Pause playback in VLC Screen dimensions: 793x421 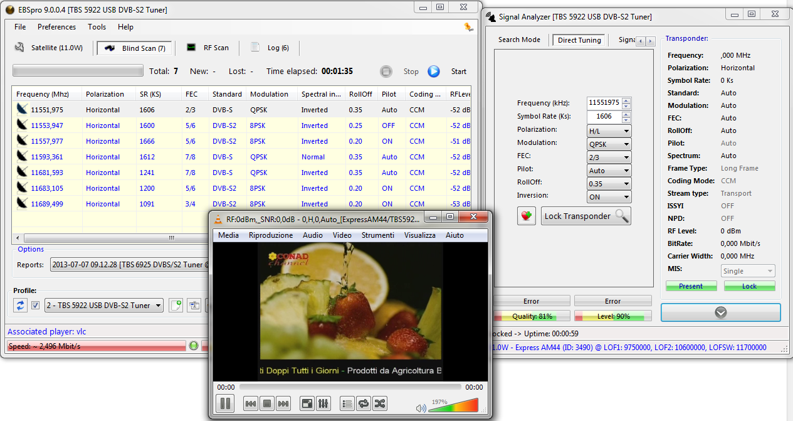pyautogui.click(x=224, y=403)
